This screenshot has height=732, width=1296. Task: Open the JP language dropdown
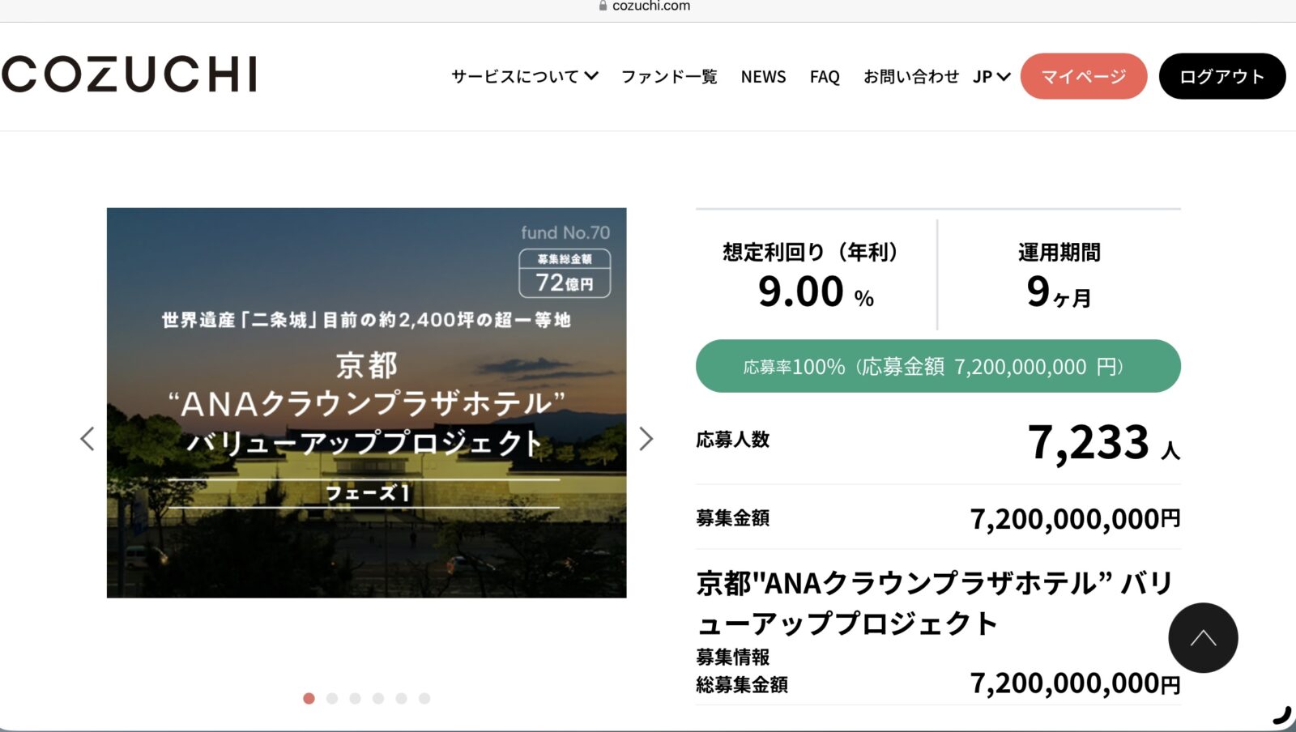(x=990, y=75)
